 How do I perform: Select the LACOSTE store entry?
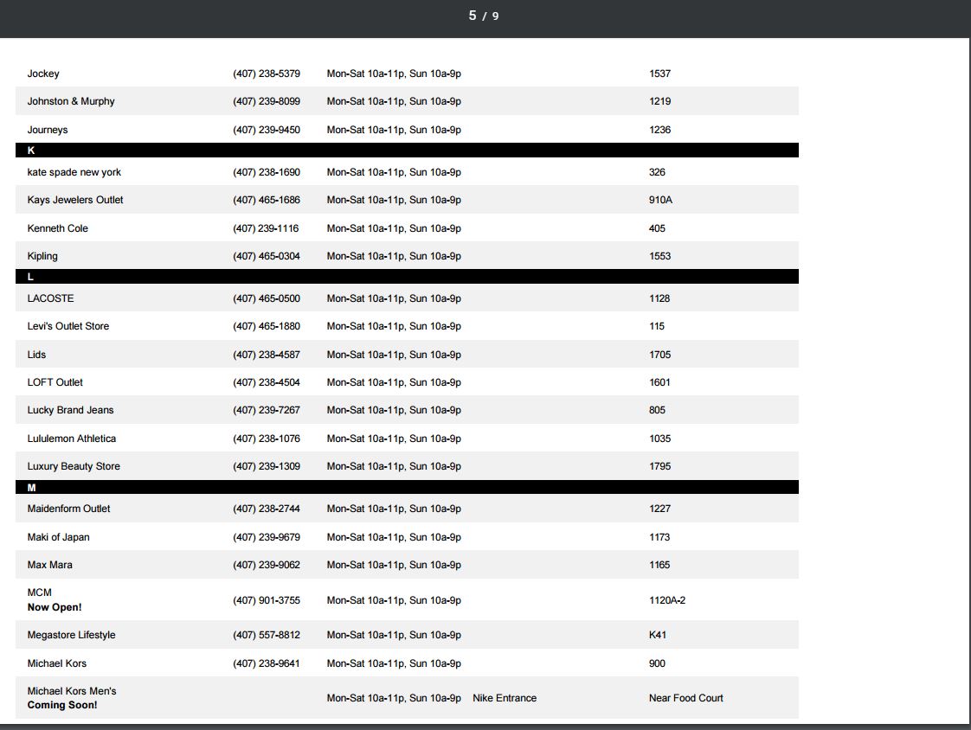(x=50, y=298)
